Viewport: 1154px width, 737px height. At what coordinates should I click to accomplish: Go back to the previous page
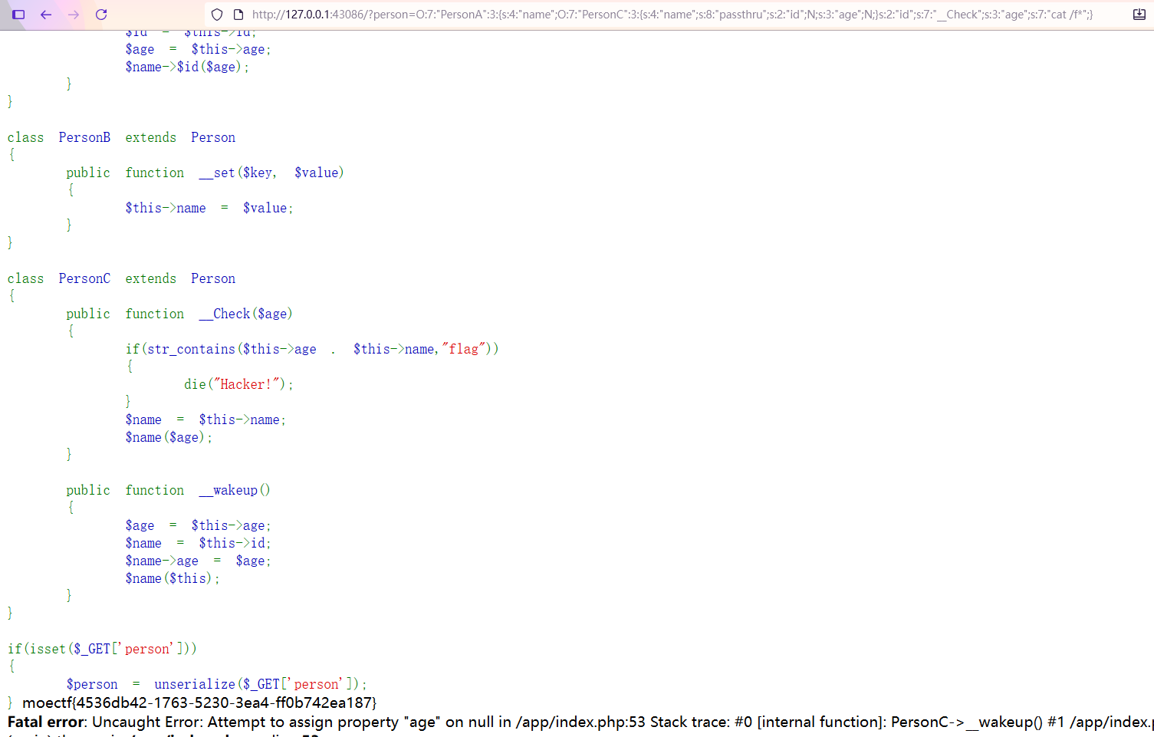(46, 15)
